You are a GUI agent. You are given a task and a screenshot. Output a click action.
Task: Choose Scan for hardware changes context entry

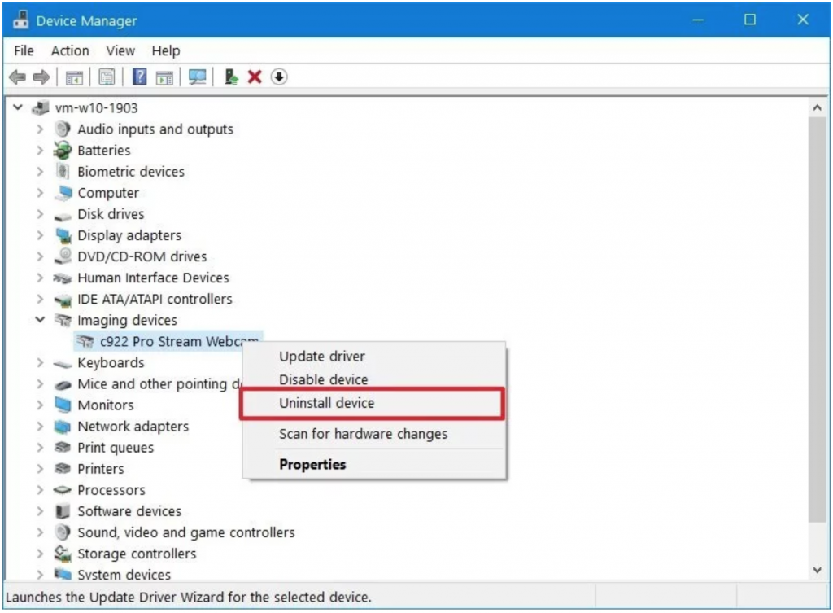373,434
